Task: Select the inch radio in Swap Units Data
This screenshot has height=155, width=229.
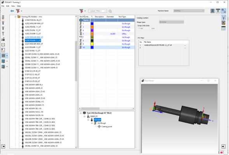Action: click(x=152, y=28)
